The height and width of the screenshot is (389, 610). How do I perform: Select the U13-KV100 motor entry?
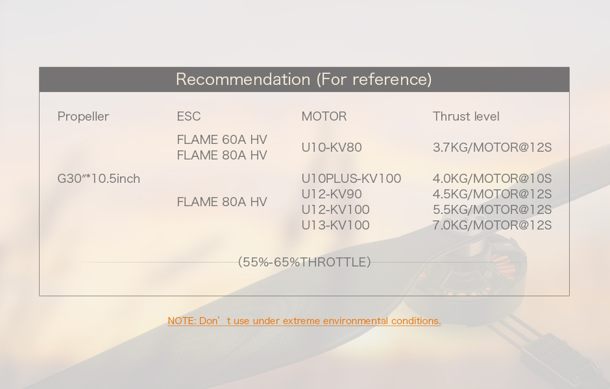[x=335, y=226]
